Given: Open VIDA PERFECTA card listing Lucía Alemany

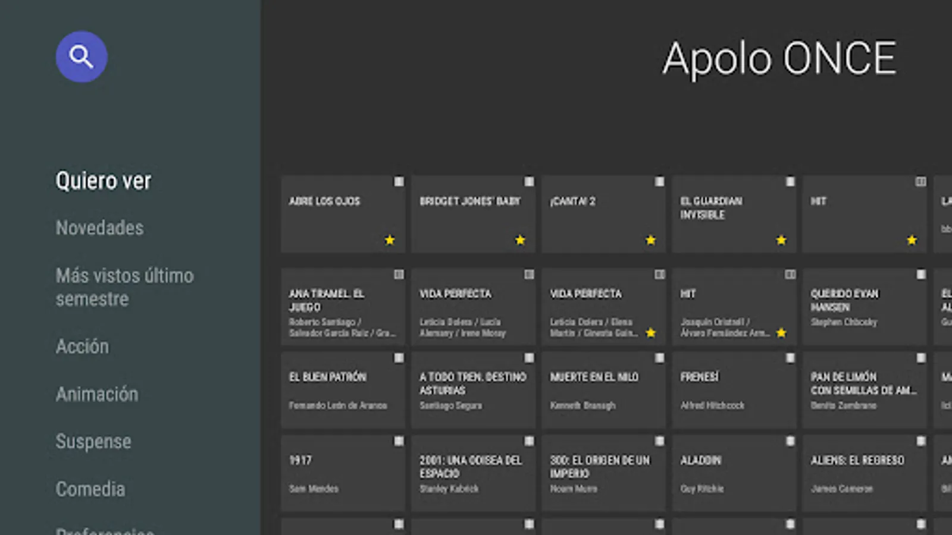Looking at the screenshot, I should (473, 307).
